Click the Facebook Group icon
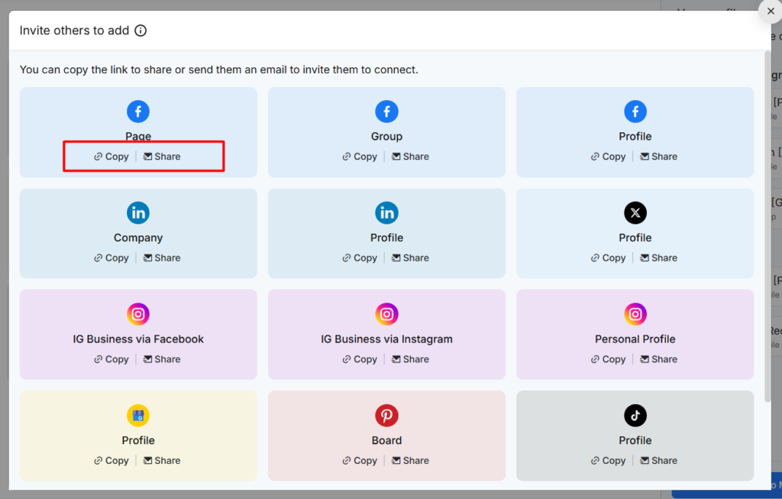This screenshot has width=782, height=499. coord(386,112)
